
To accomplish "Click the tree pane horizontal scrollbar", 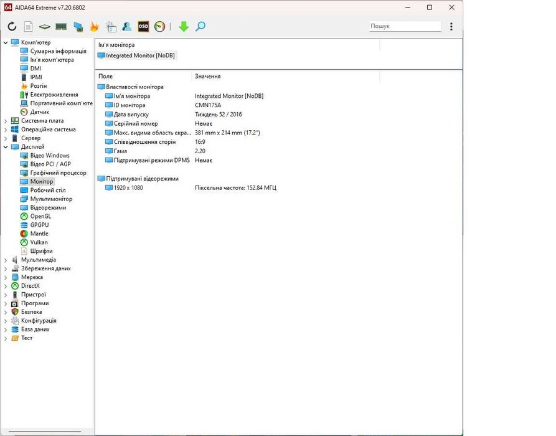I will [45, 432].
